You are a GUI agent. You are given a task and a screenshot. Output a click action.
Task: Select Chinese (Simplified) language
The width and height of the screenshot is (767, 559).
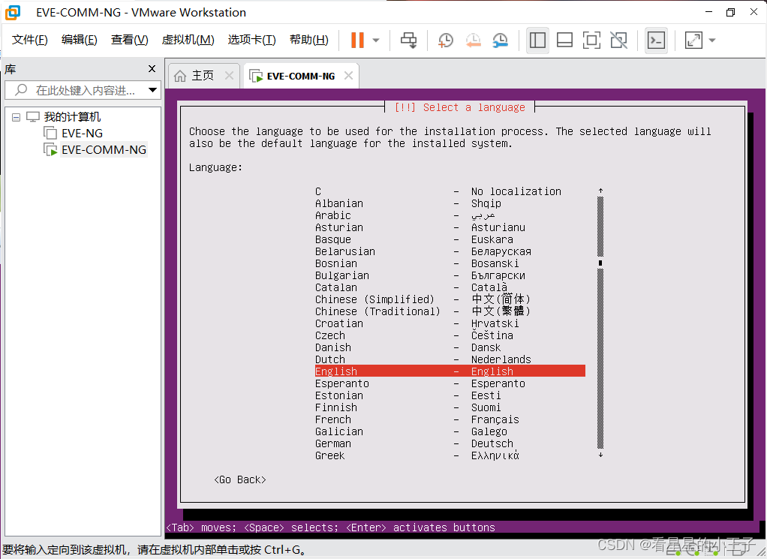pos(450,299)
